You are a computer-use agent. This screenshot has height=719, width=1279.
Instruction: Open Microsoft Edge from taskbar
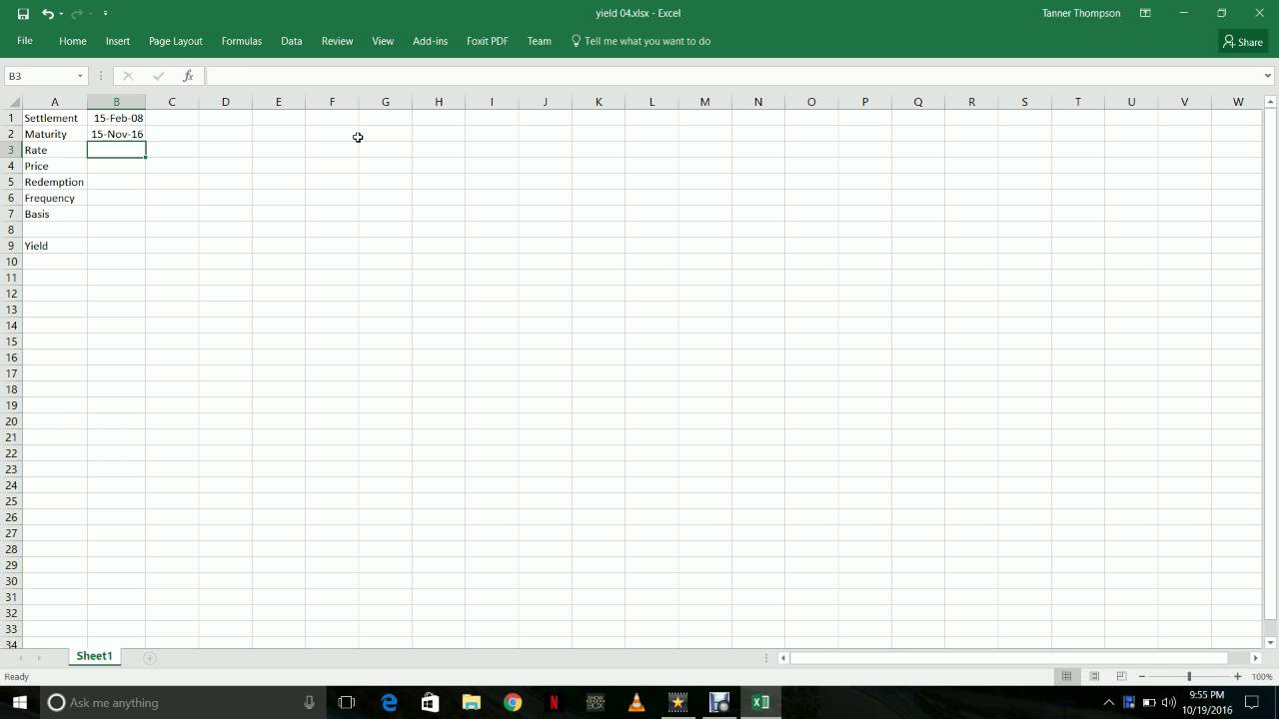click(x=389, y=702)
